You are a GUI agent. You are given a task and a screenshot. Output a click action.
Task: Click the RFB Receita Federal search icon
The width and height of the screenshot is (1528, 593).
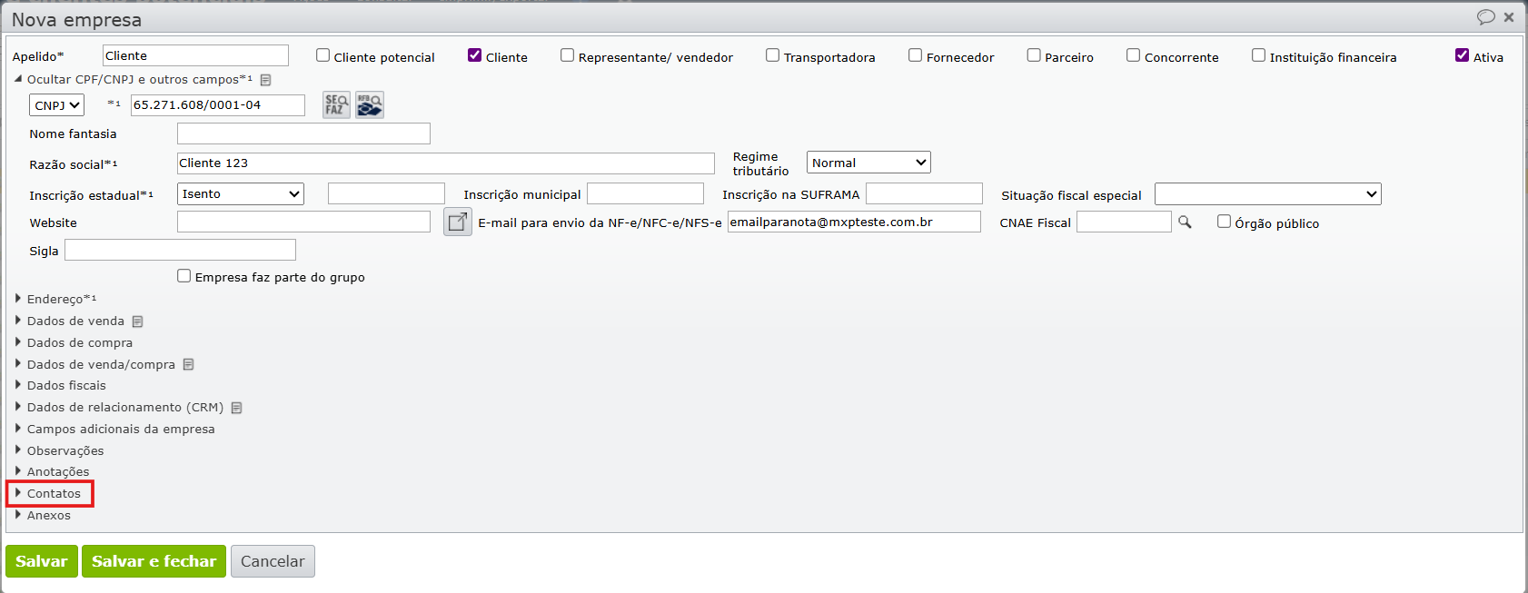click(x=370, y=105)
